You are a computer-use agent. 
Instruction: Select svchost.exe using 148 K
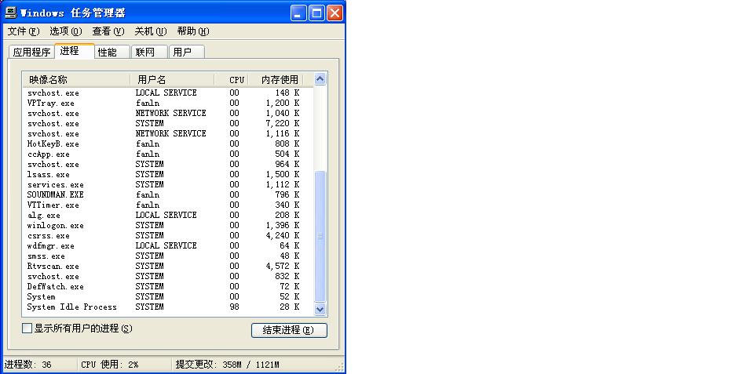(x=168, y=93)
